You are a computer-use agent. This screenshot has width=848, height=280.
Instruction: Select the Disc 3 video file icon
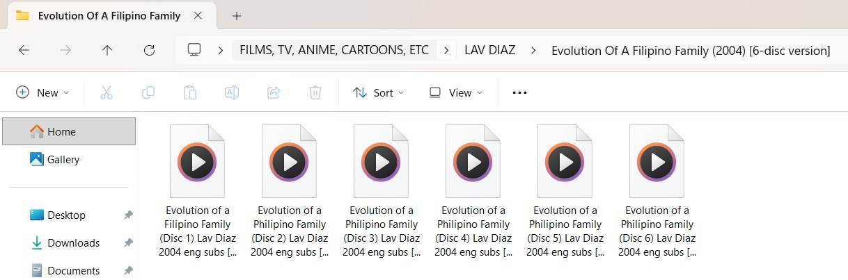[x=382, y=161]
